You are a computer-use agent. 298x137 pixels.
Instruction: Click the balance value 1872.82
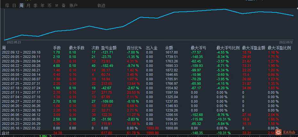pyautogui.click(x=172, y=70)
